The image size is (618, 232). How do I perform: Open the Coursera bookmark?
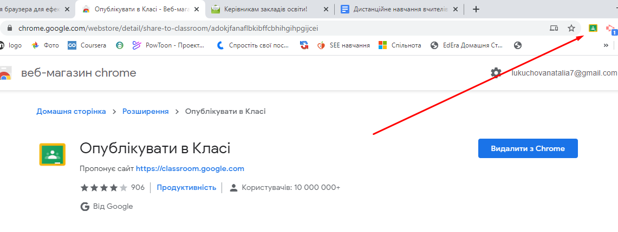tap(87, 45)
